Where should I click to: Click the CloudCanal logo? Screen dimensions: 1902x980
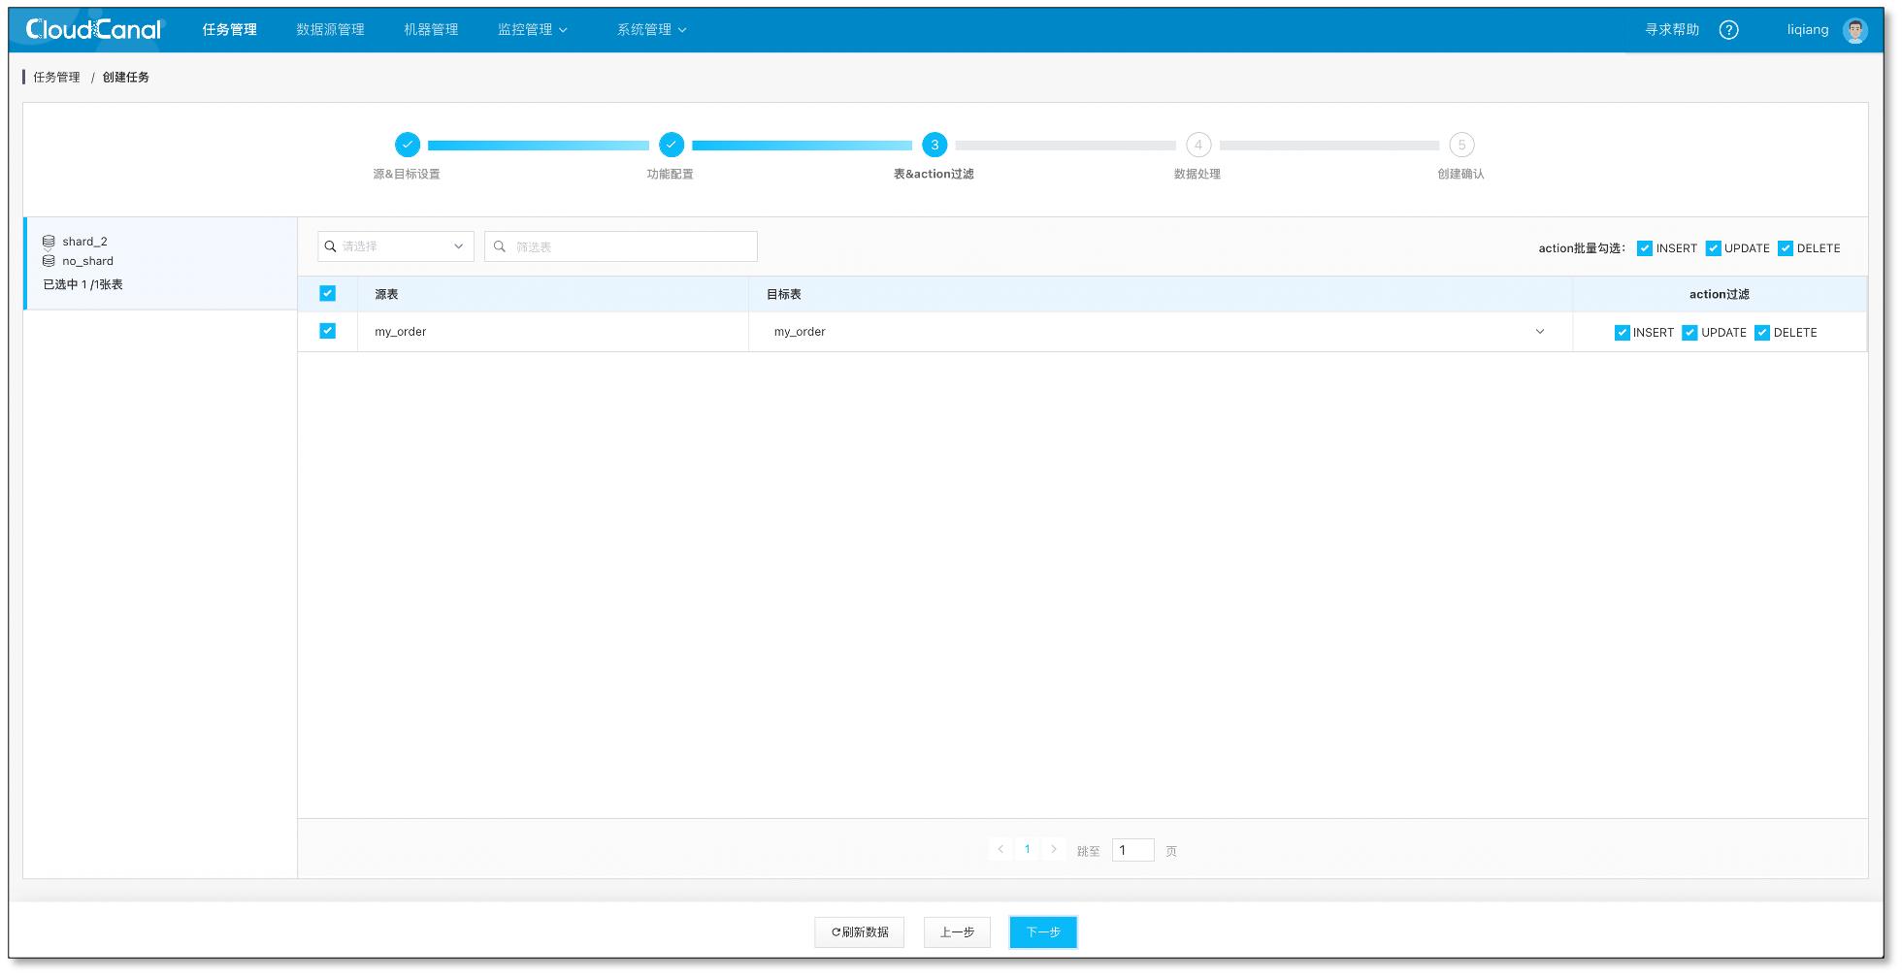[92, 28]
